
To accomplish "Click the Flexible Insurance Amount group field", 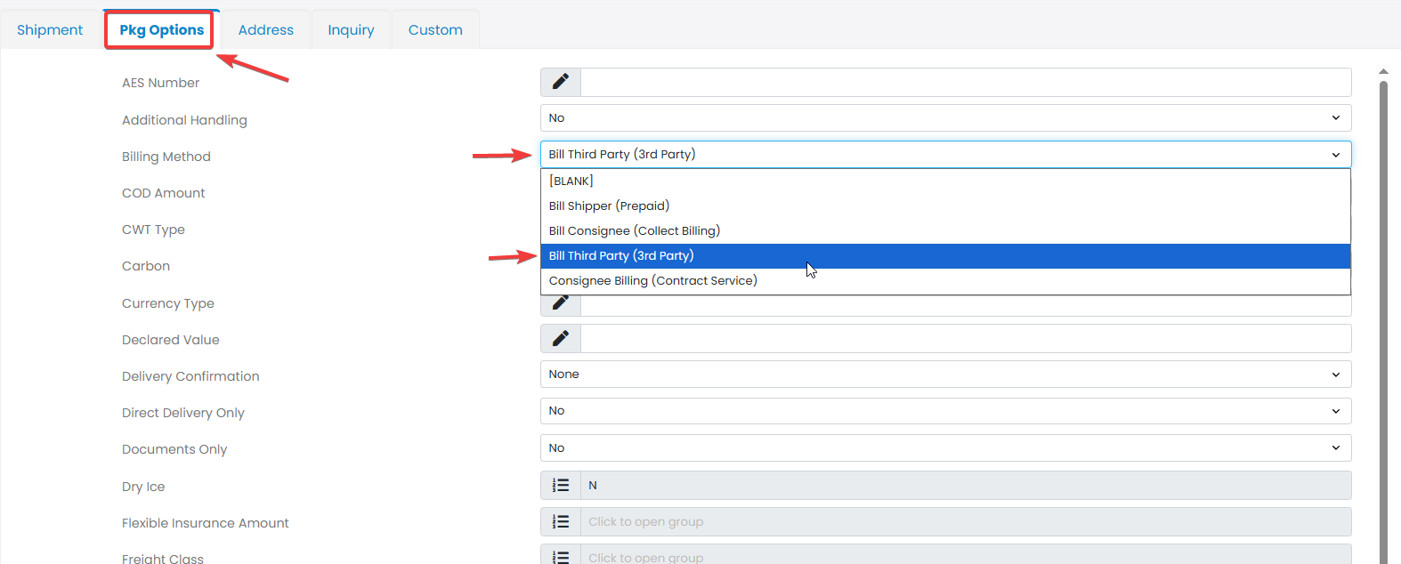I will click(x=966, y=521).
